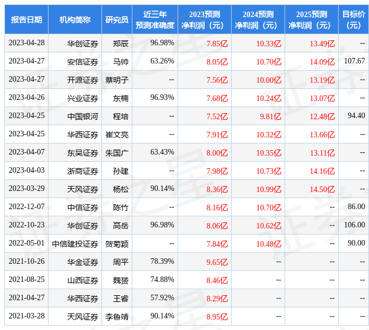Select 2023 profit value 8.95亿
The width and height of the screenshot is (369, 330).
tap(217, 317)
